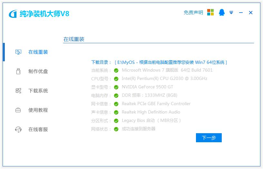The image size is (263, 169).
Task: Click the green check beside 网络状态
Action: pos(116,129)
